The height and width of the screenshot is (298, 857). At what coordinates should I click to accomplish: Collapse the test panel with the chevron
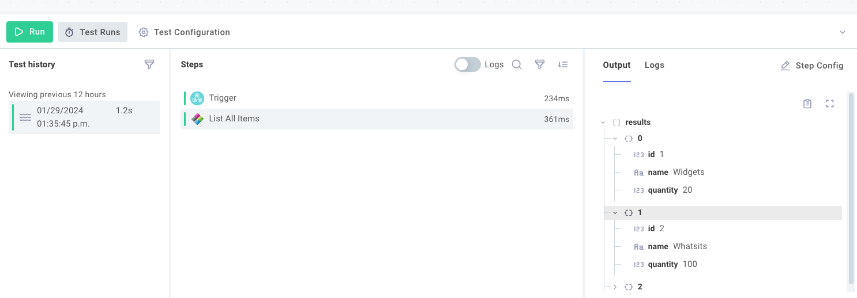[x=843, y=32]
